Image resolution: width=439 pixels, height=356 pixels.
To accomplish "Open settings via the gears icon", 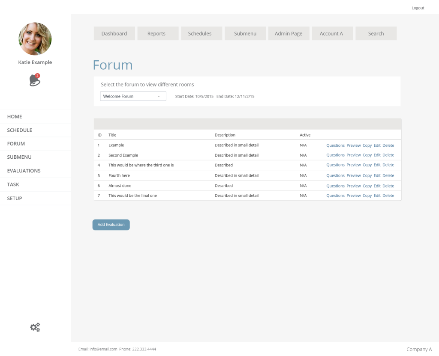I will (35, 327).
